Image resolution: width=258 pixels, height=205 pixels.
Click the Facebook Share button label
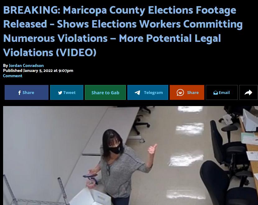(28, 92)
